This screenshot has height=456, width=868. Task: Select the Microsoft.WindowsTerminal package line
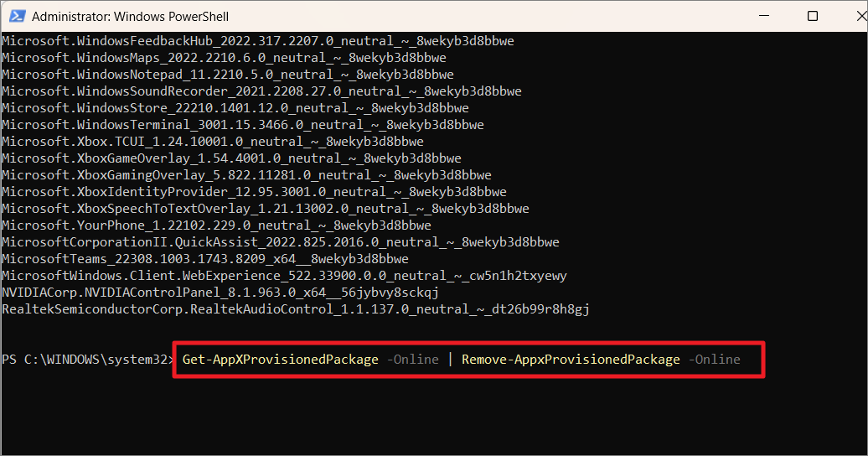(243, 125)
